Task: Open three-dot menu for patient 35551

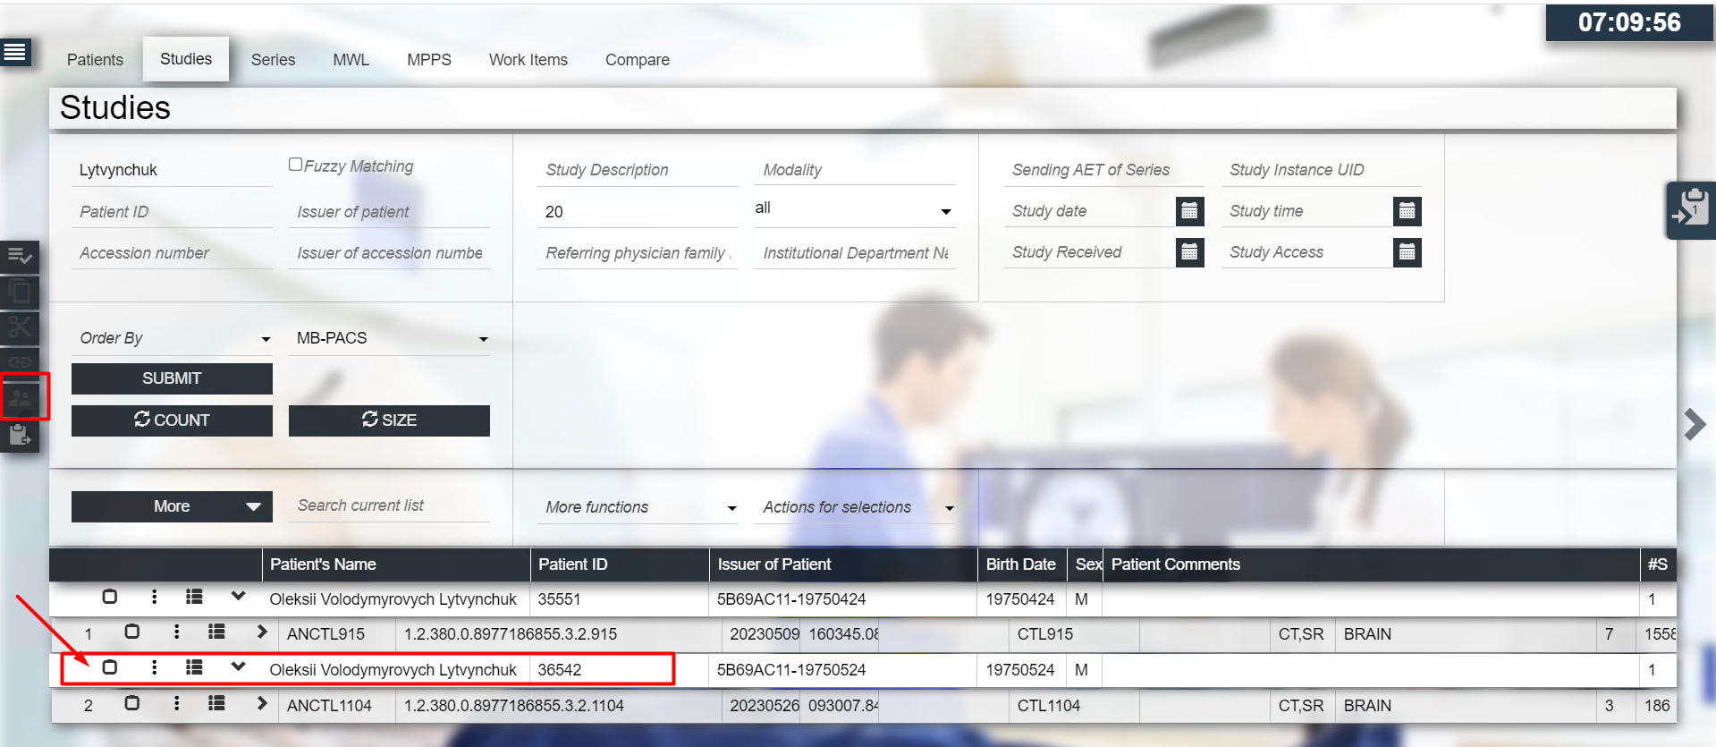Action: [x=155, y=598]
